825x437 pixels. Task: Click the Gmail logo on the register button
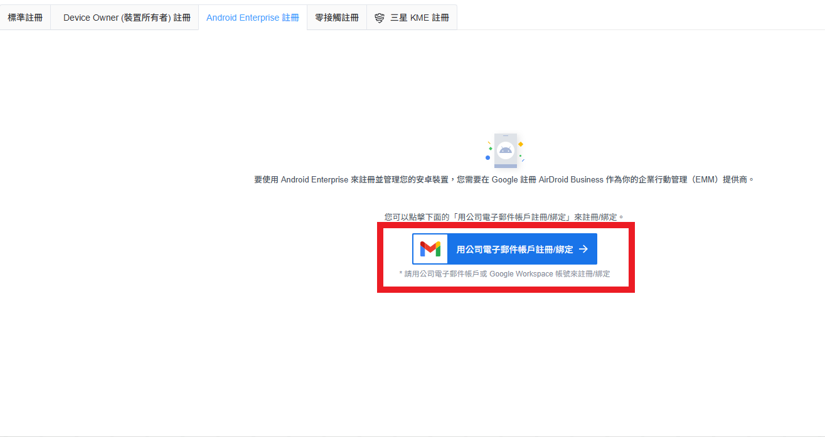[430, 249]
